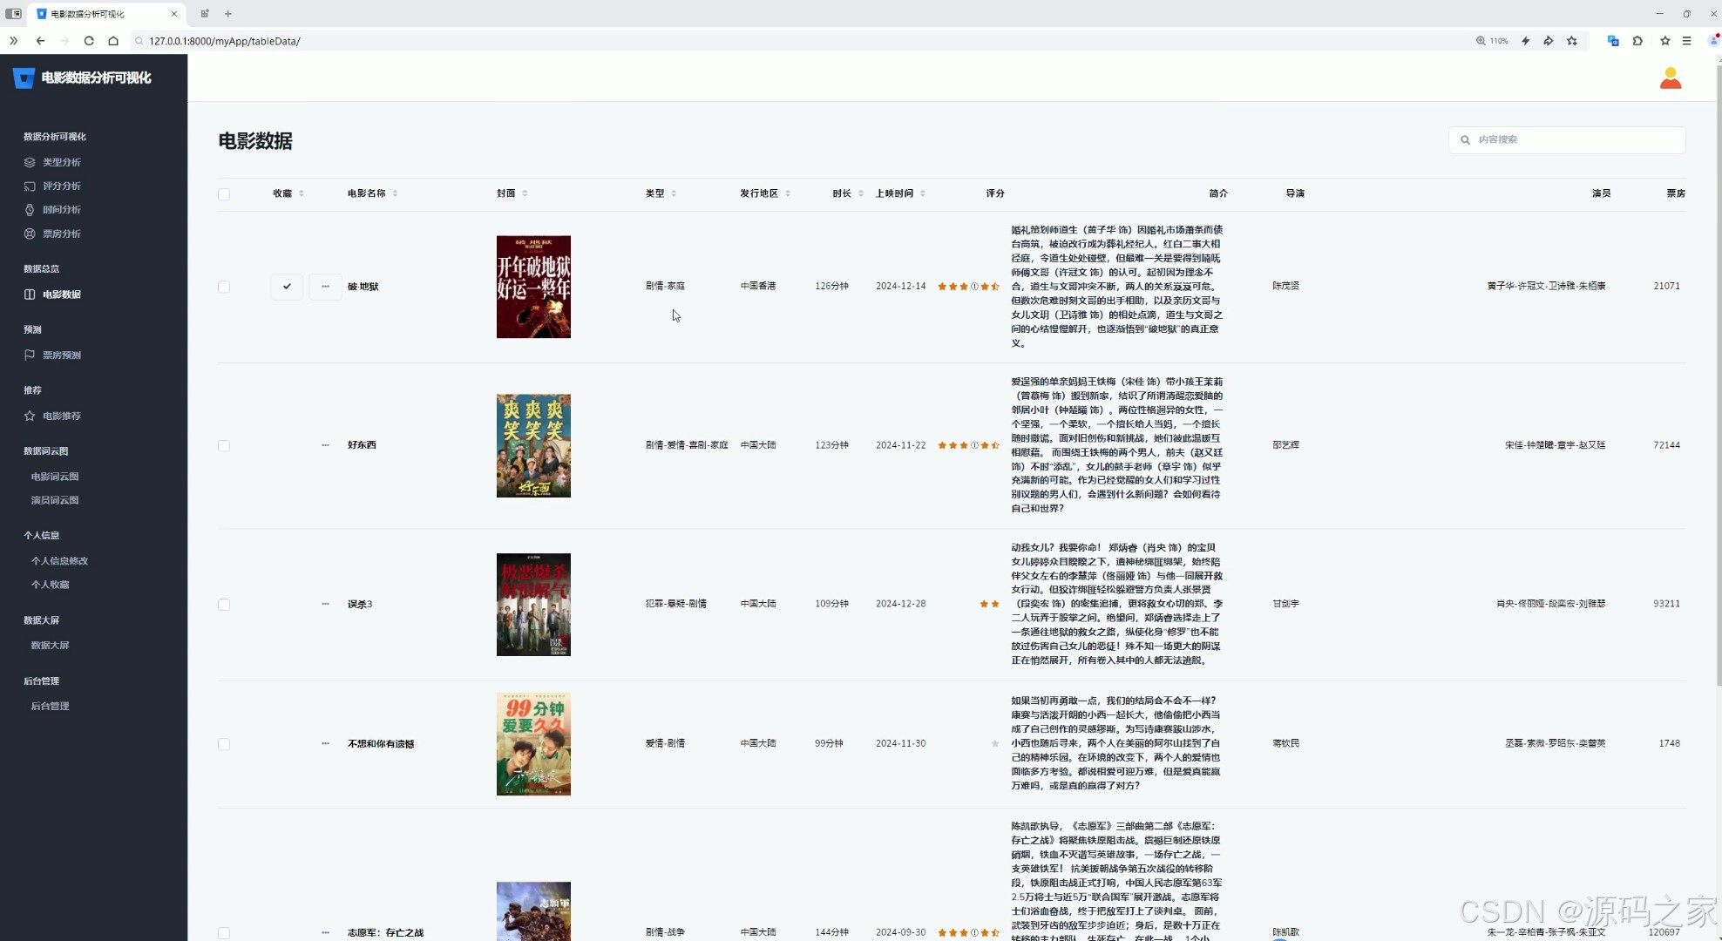
Task: Open the ellipsis menu for 好东西
Action: click(x=325, y=445)
